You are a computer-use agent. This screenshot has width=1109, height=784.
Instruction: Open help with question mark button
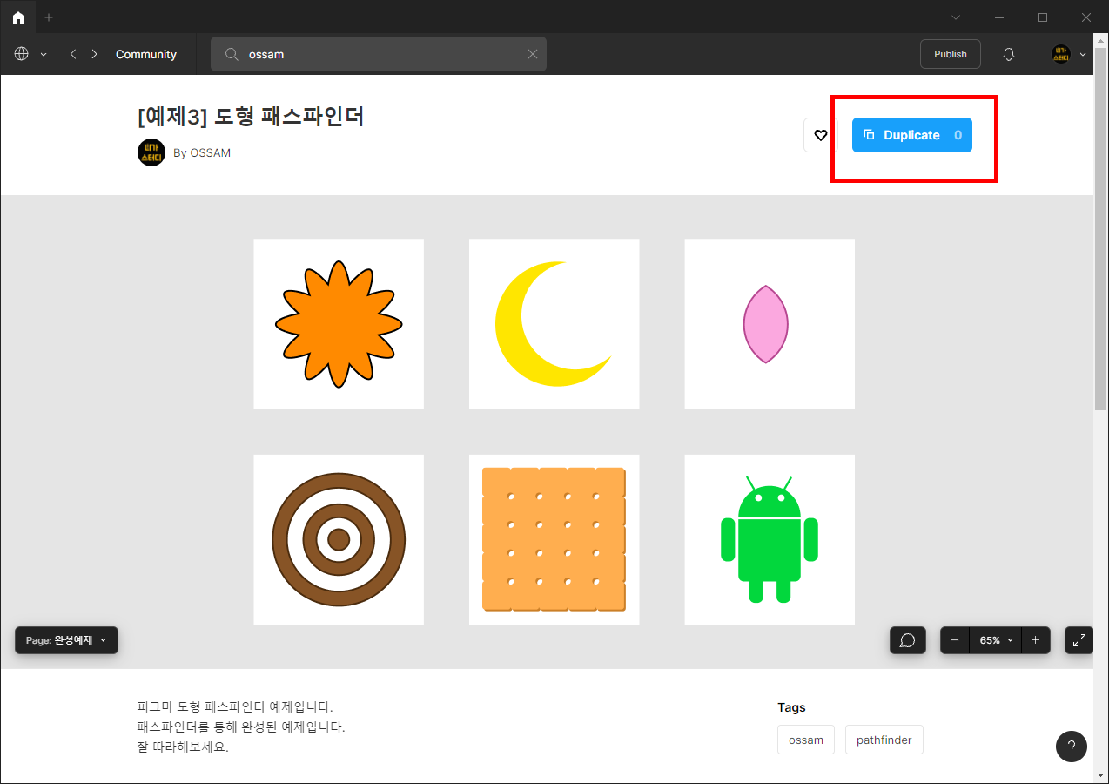click(x=1072, y=747)
